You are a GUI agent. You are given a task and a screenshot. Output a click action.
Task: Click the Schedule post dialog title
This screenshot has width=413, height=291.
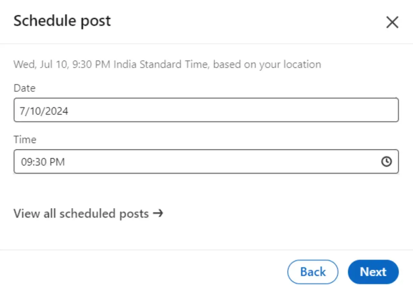62,20
